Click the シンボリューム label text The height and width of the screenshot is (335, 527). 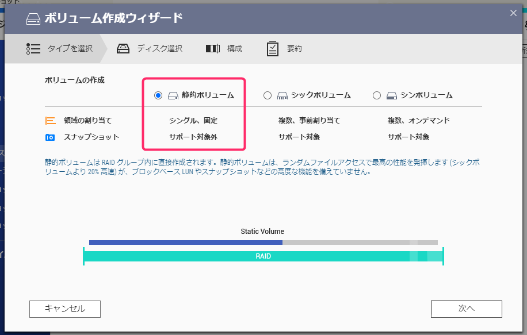click(x=426, y=95)
